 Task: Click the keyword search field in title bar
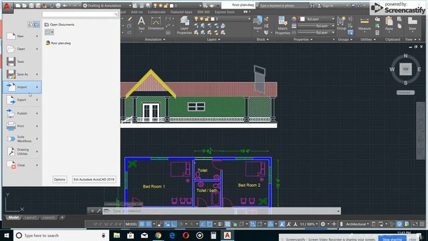pos(284,5)
